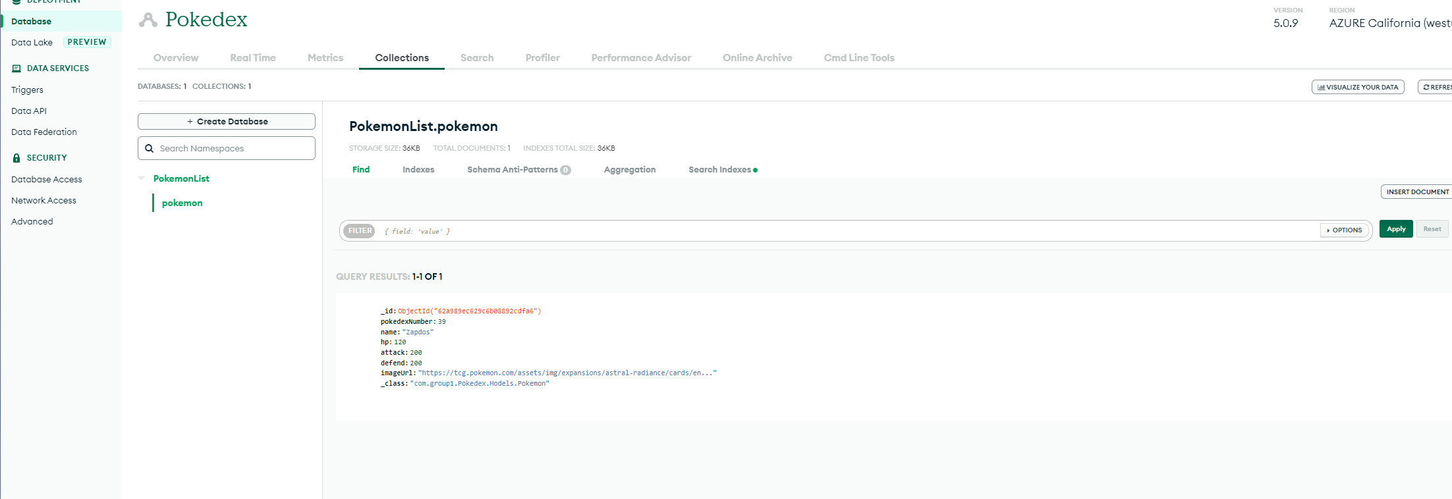Click the magnifier icon in Search Namespaces
This screenshot has height=499, width=1452.
(150, 149)
